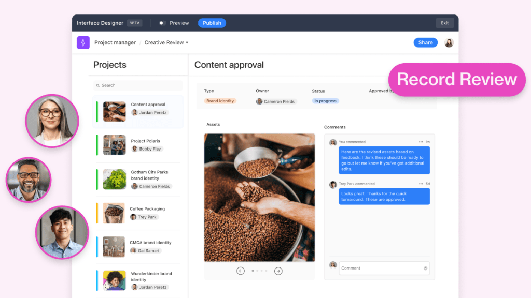The height and width of the screenshot is (298, 531).
Task: Click the previous arrow below the asset image
Action: coord(241,271)
